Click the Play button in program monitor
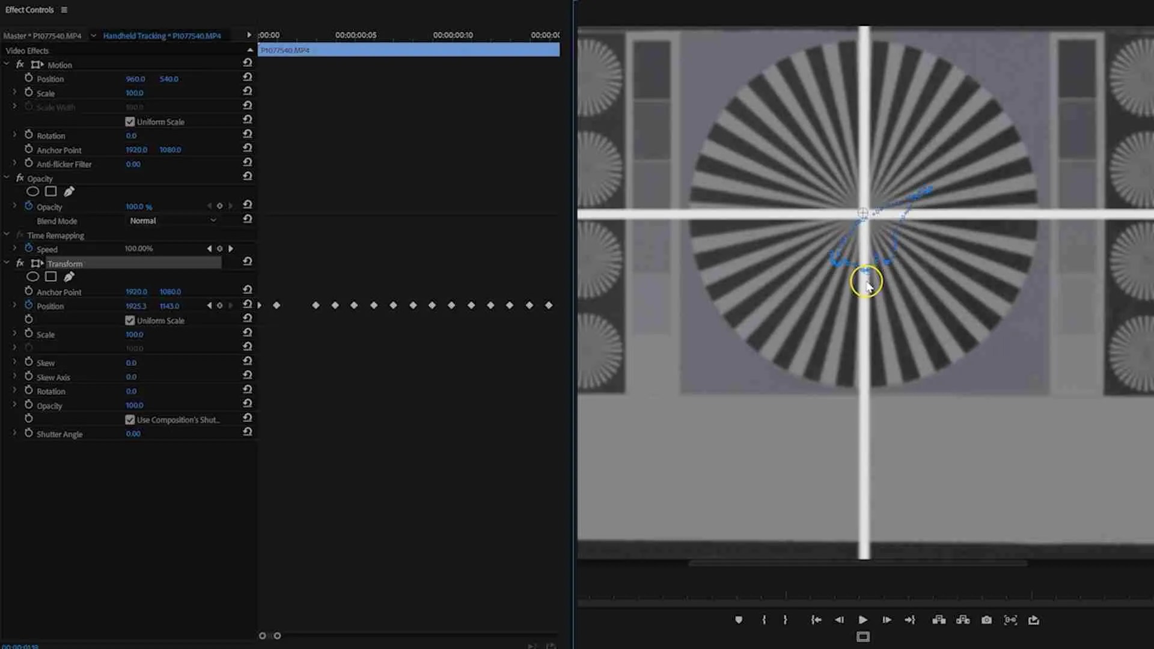This screenshot has width=1154, height=649. pyautogui.click(x=862, y=620)
